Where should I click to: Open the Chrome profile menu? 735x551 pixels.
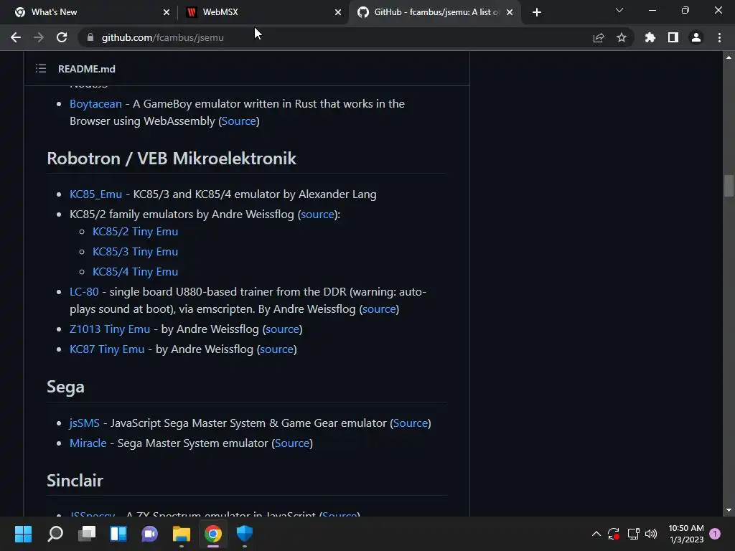(696, 37)
